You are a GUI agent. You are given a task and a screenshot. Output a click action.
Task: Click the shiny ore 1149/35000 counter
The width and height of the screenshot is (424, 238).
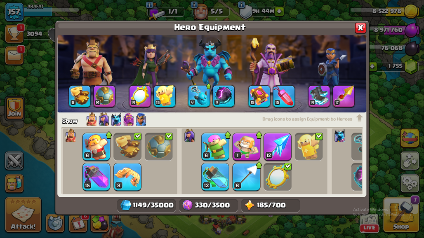[146, 205]
